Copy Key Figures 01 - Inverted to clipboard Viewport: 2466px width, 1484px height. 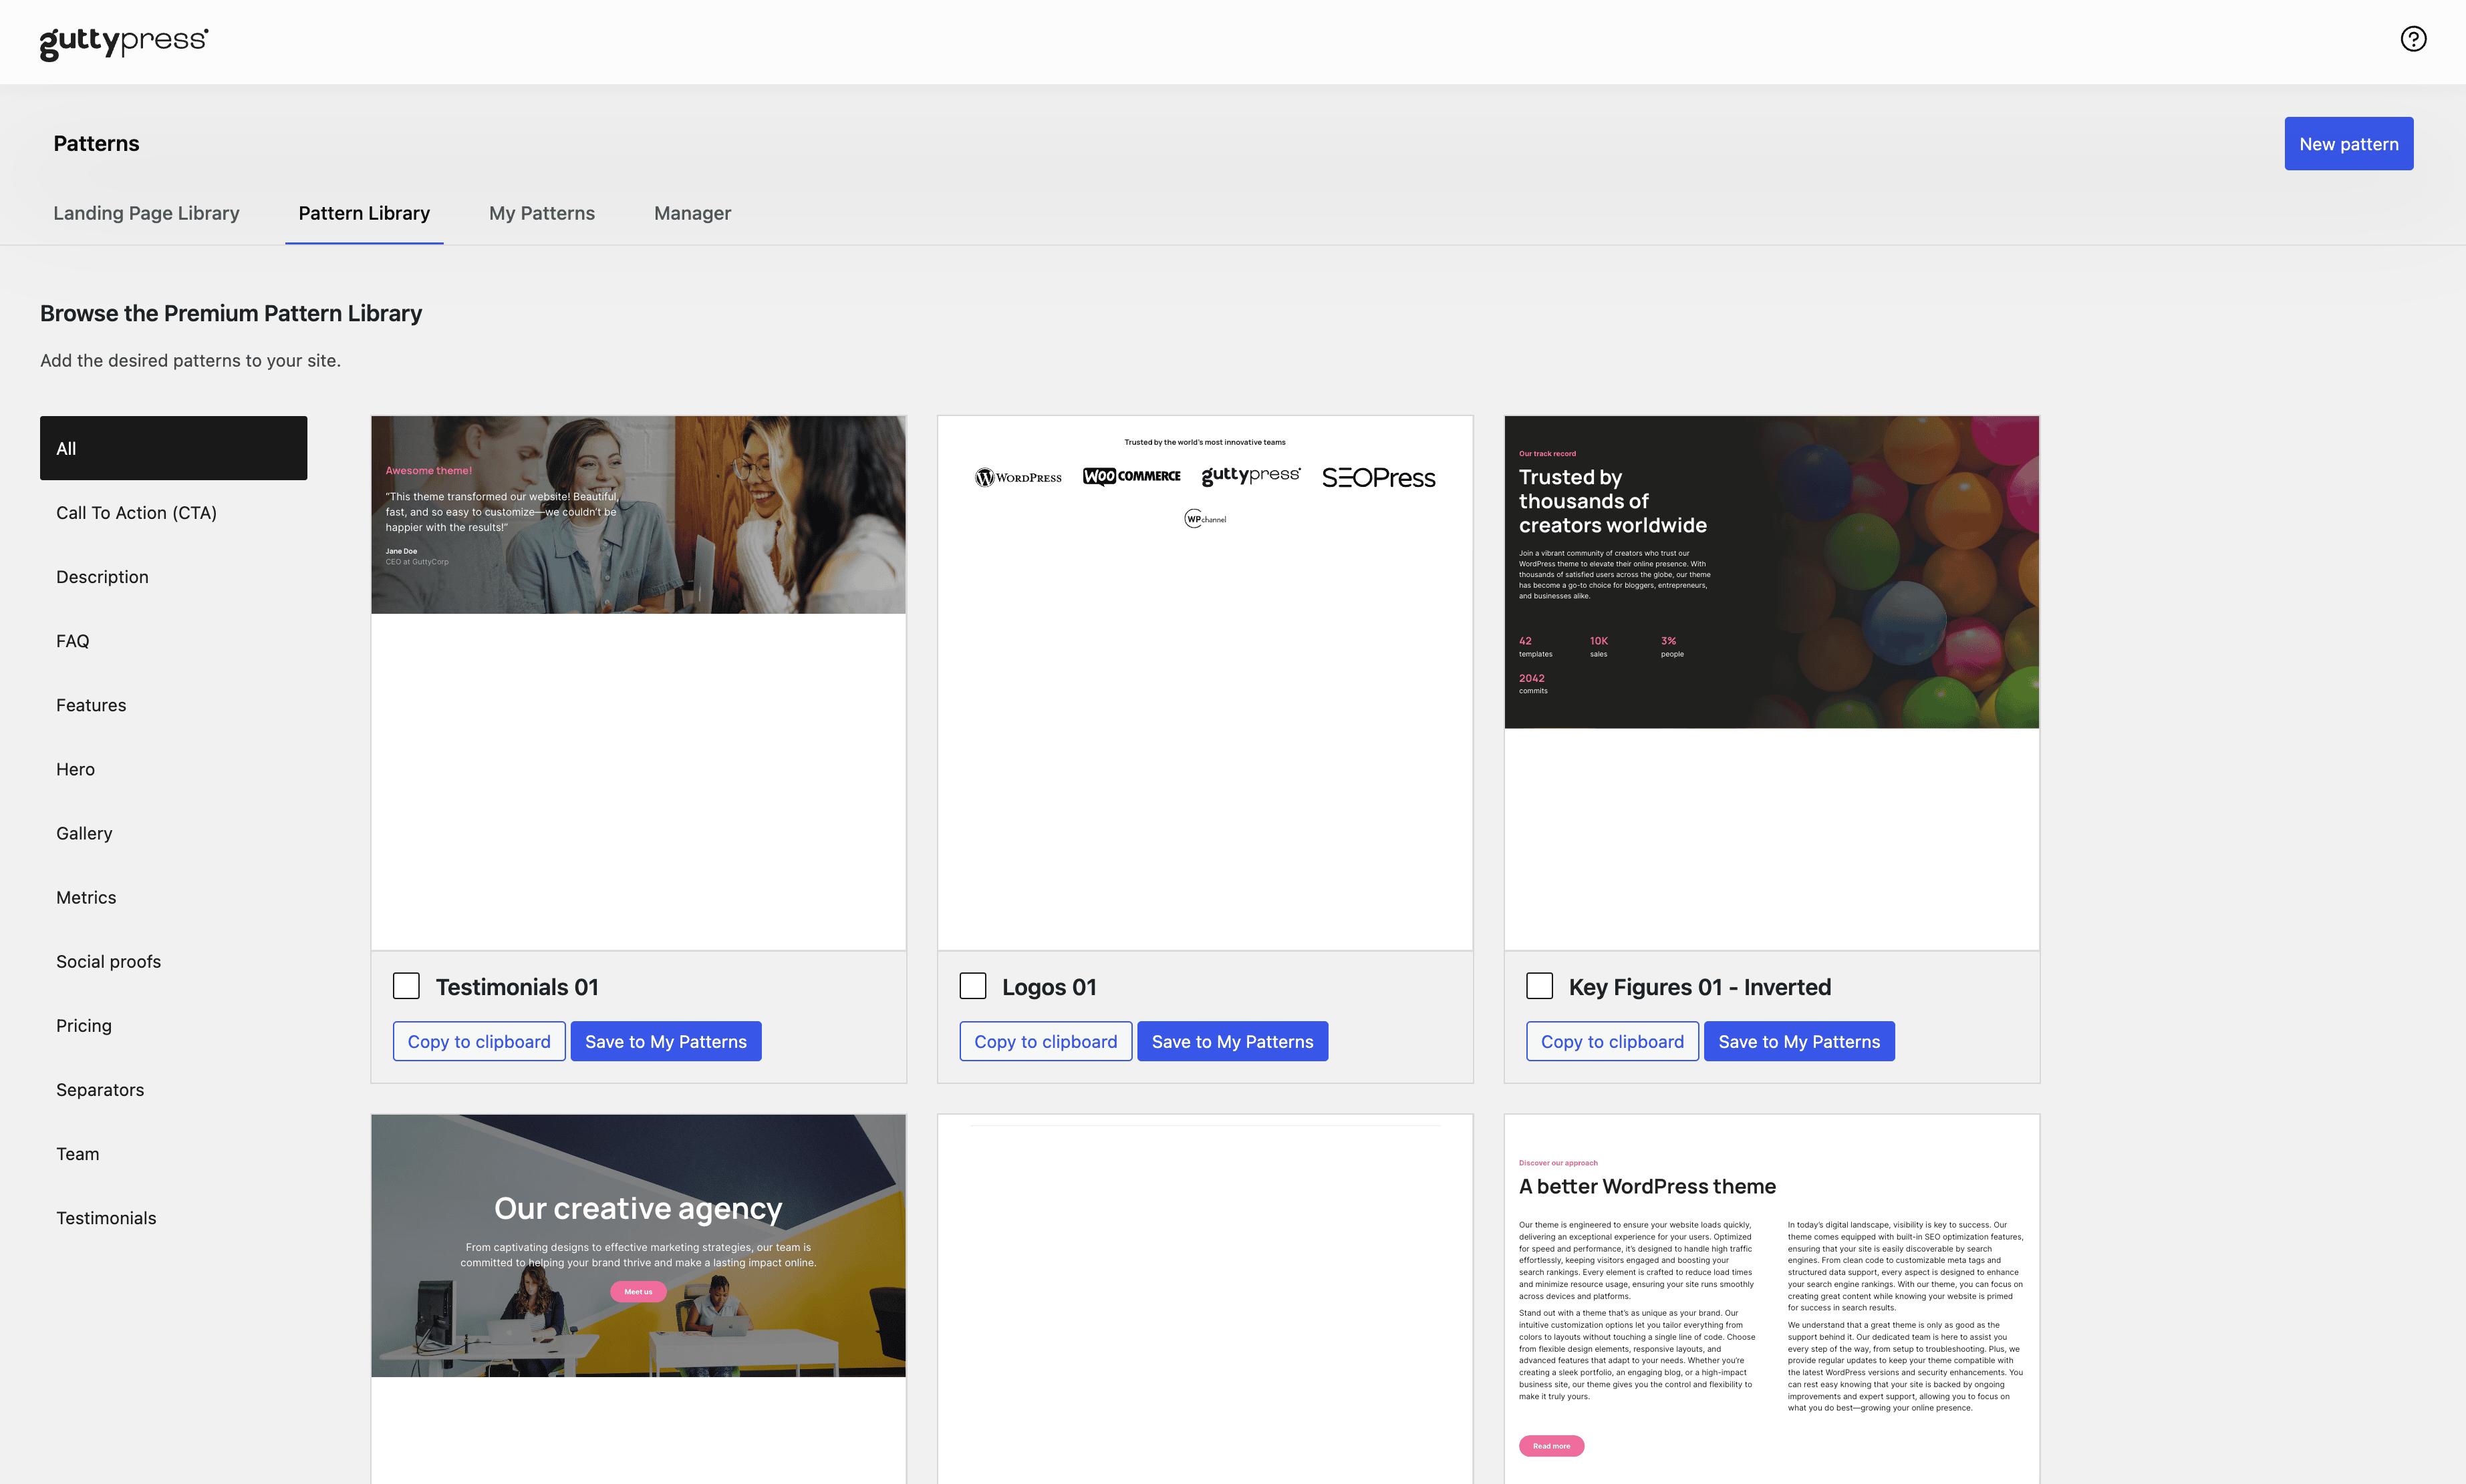pos(1612,1041)
